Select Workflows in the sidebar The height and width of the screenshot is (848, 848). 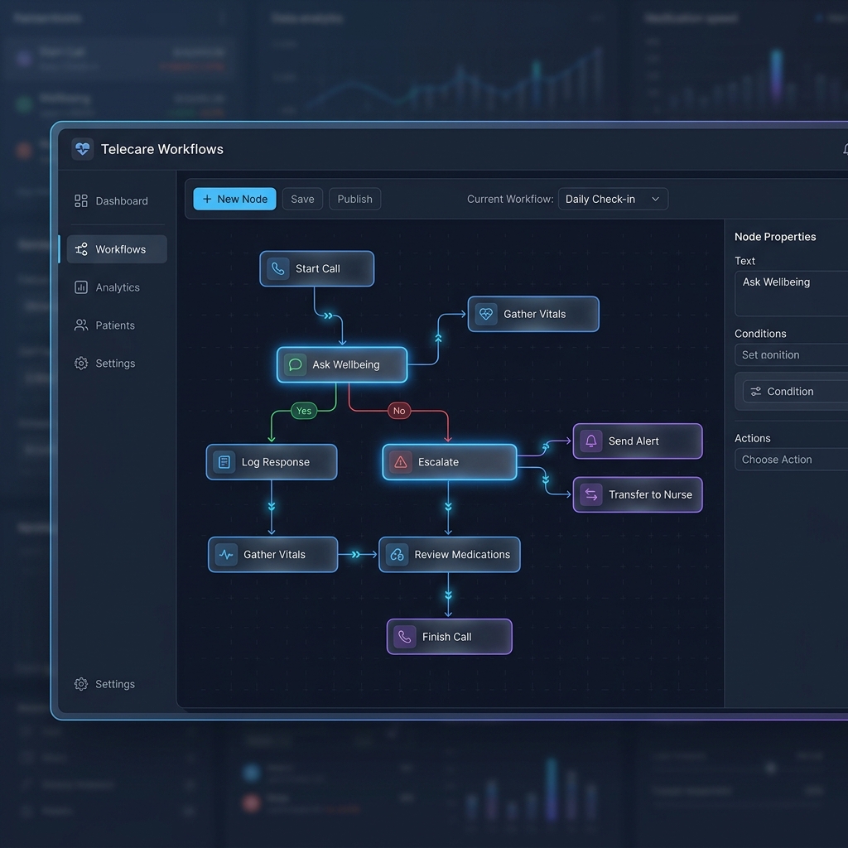point(117,249)
